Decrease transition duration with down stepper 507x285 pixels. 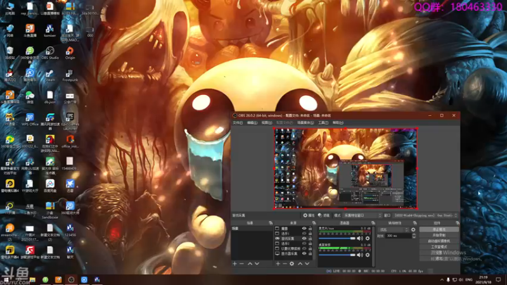pos(414,237)
